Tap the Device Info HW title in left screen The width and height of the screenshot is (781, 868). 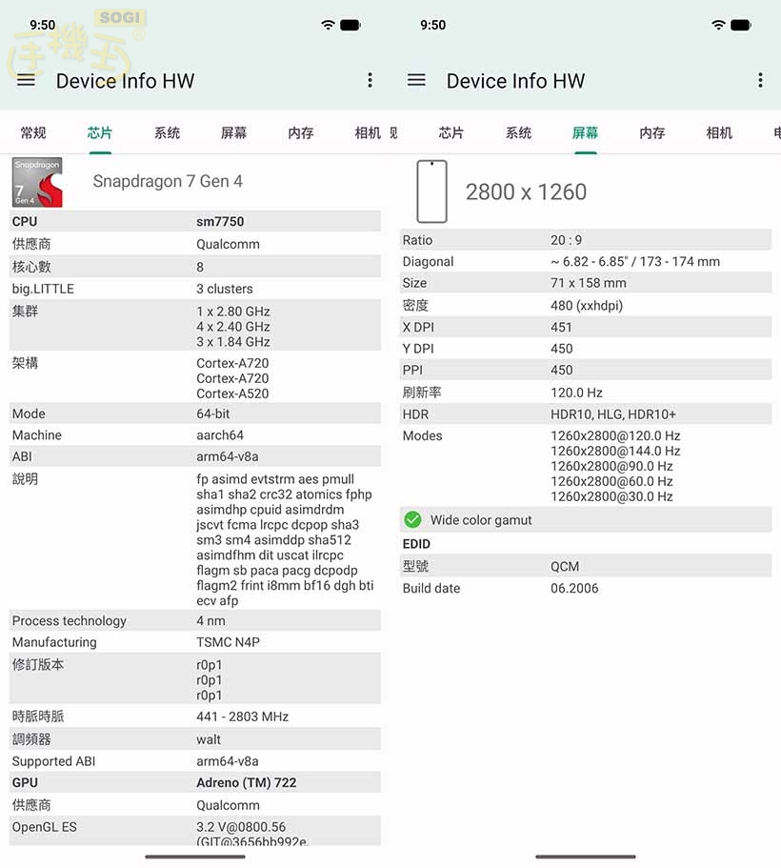click(125, 81)
